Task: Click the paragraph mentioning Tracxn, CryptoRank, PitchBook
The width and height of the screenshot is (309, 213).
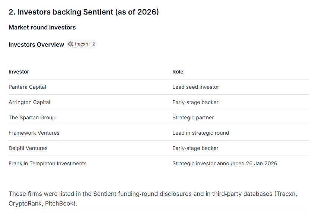Action: coord(153,199)
